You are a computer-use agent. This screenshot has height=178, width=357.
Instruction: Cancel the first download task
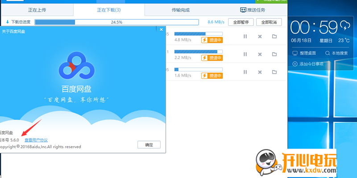pyautogui.click(x=260, y=37)
